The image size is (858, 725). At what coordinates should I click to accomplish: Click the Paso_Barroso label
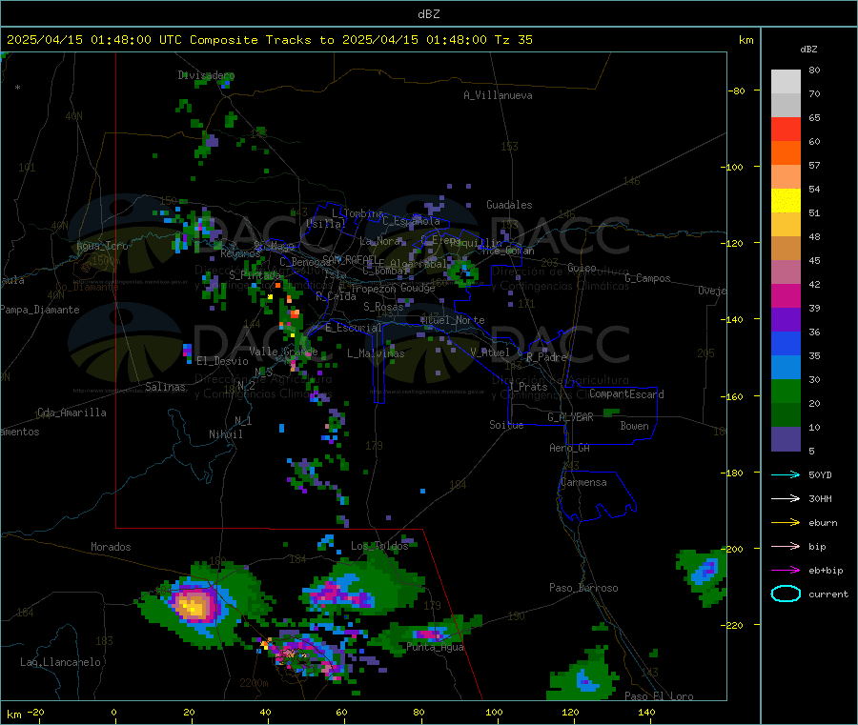583,588
